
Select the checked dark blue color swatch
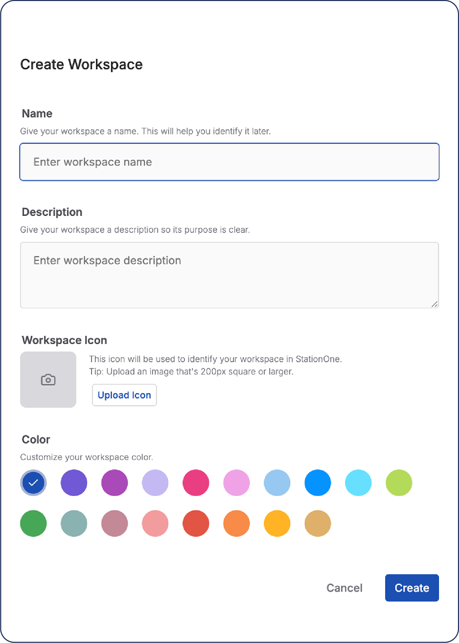[33, 483]
